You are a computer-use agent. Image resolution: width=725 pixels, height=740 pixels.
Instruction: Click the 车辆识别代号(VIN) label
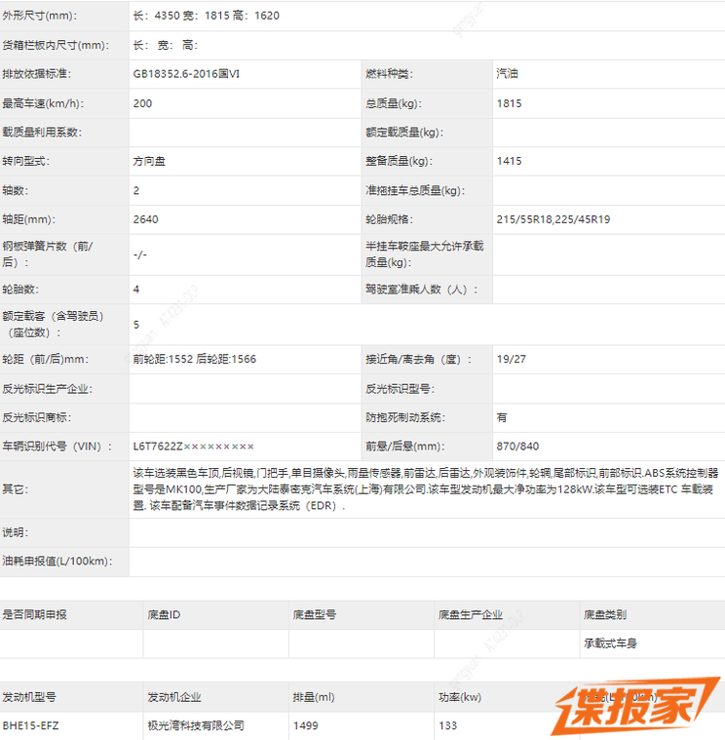57,447
